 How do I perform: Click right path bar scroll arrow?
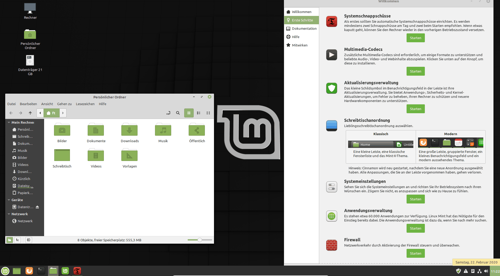click(63, 113)
